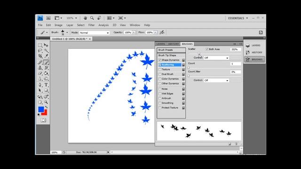Open the Mode dropdown set to Normal

pos(94,33)
